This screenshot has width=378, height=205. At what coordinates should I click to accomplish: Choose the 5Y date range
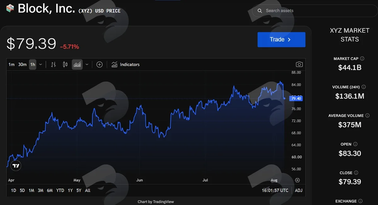click(x=79, y=190)
